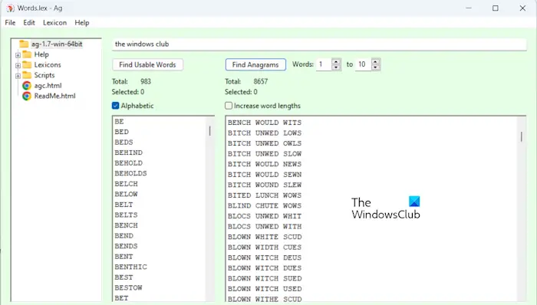The width and height of the screenshot is (537, 305).
Task: Select anagram BLOWN WIDTH CUES
Action: tap(265, 248)
